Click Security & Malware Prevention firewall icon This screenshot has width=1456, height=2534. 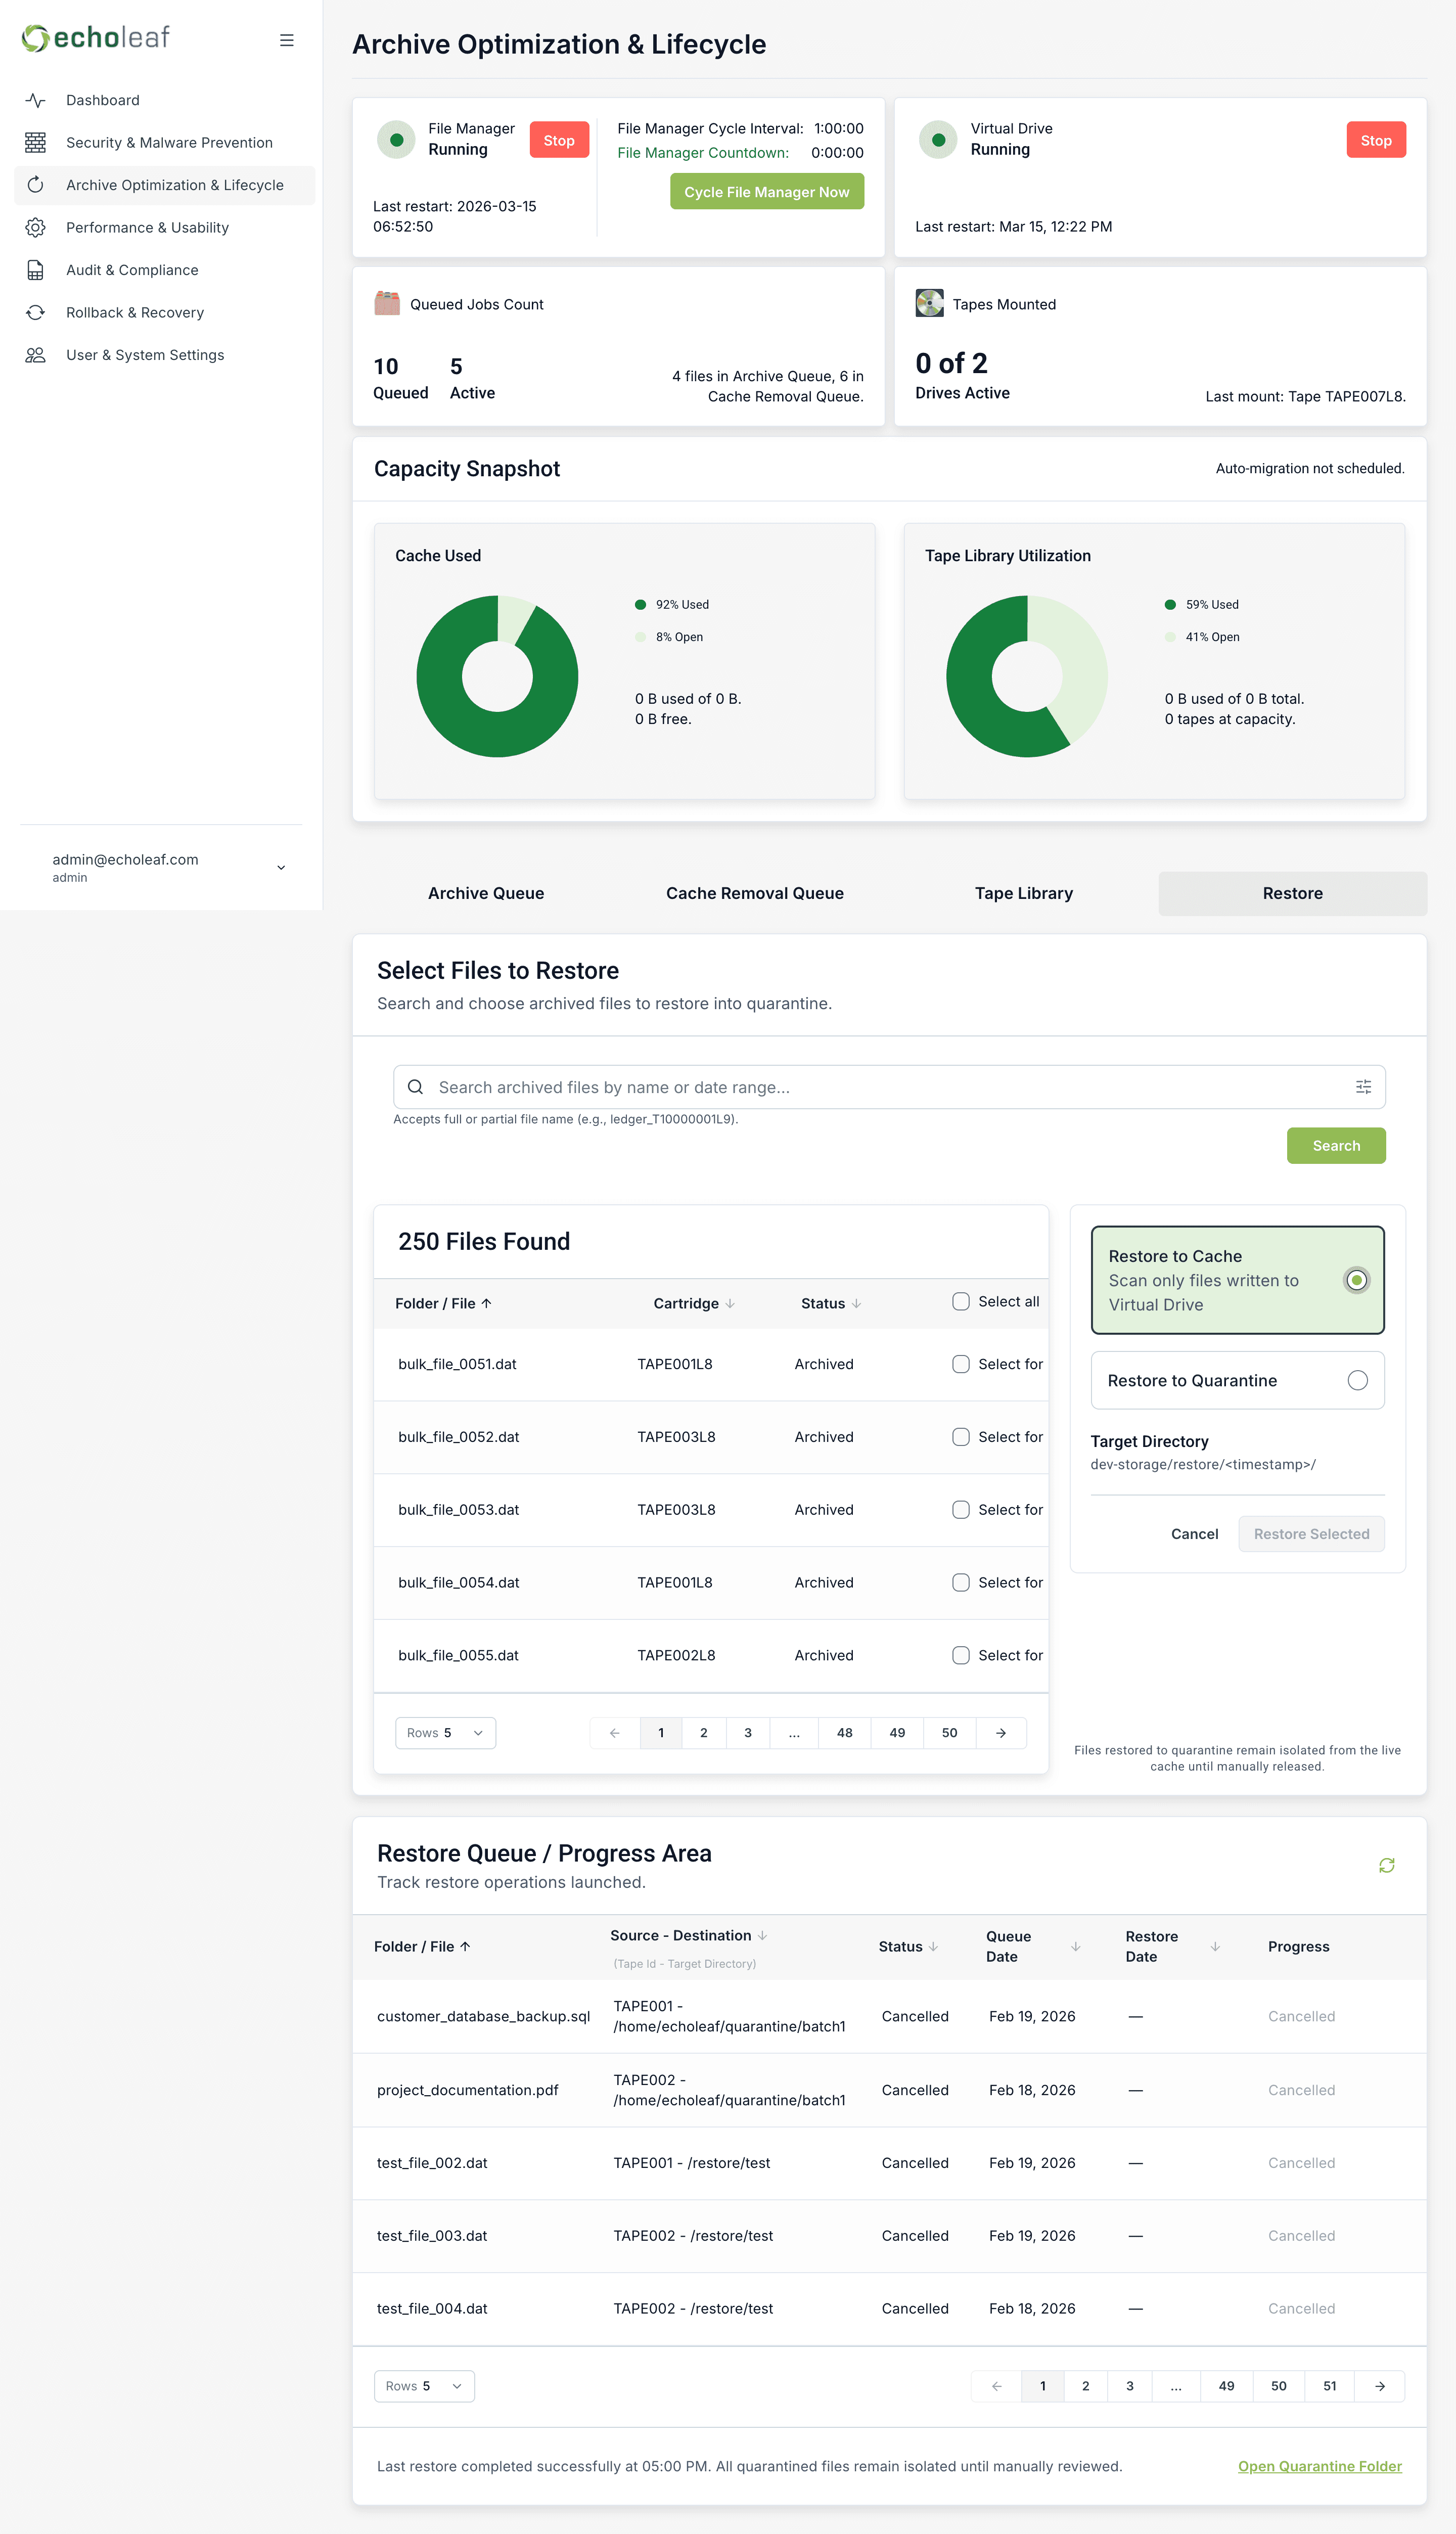(x=36, y=143)
